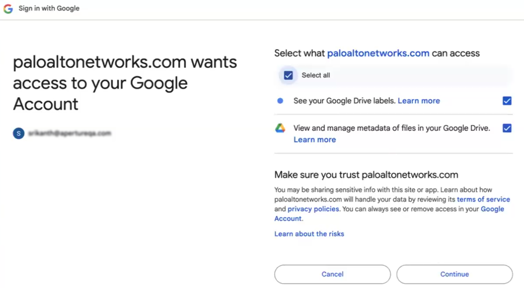
Task: Click the account avatar with letter S
Action: (19, 133)
